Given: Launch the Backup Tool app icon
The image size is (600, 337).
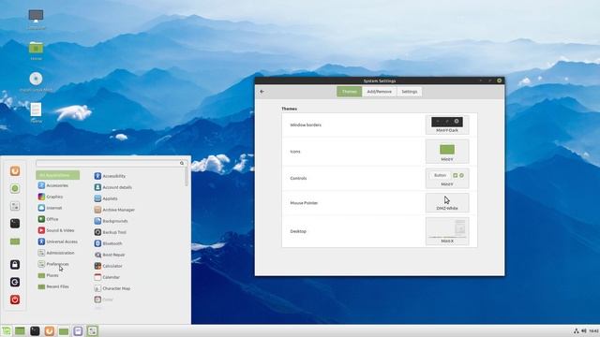Looking at the screenshot, I should 97,232.
